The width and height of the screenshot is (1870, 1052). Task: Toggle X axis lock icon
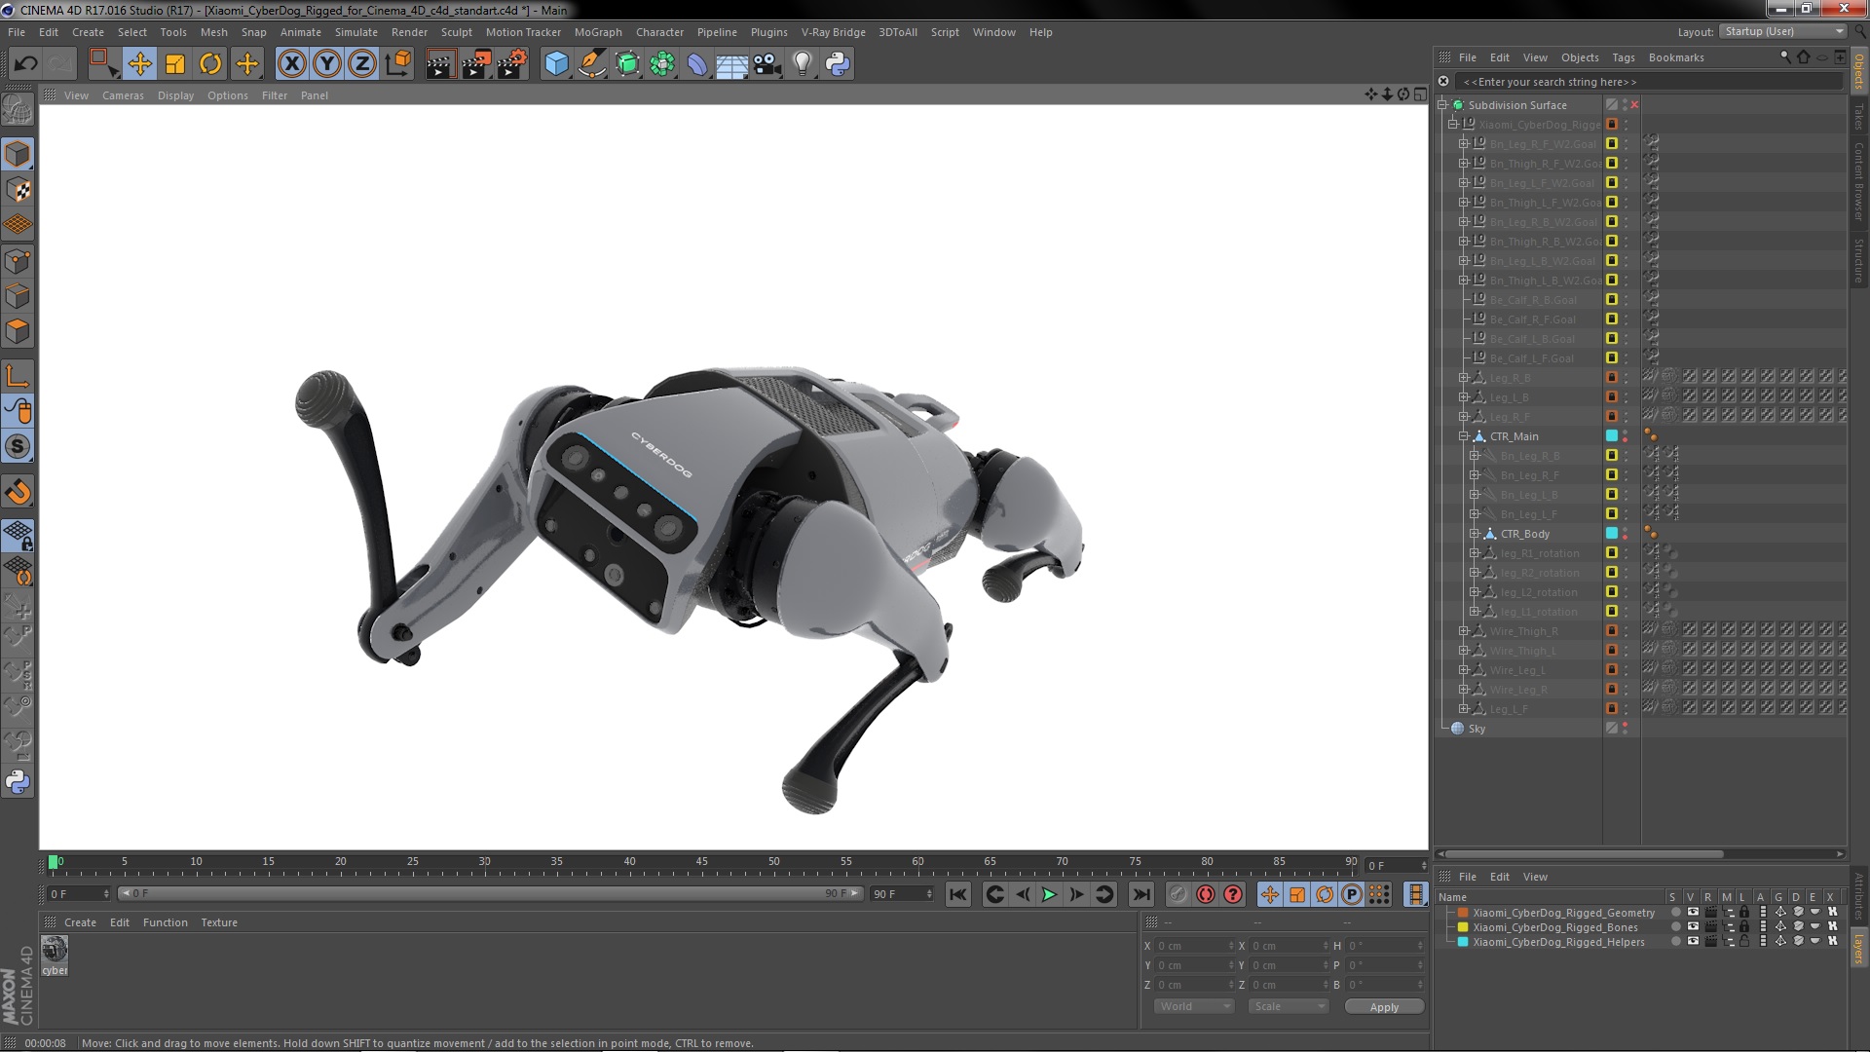pos(291,64)
